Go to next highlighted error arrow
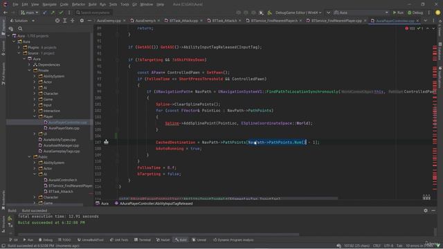Image resolution: width=443 pixels, height=249 pixels. pyautogui.click(x=433, y=28)
